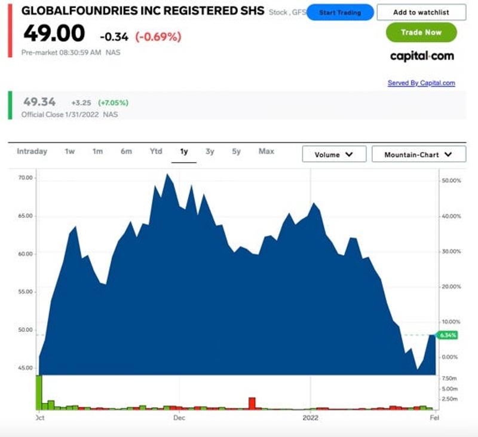Open the capital.com logo
The height and width of the screenshot is (437, 478).
[x=422, y=56]
